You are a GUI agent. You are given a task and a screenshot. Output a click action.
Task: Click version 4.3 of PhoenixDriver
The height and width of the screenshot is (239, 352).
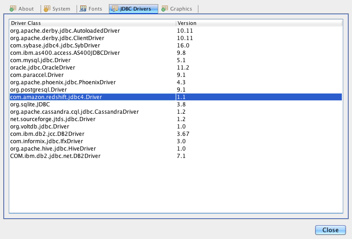[181, 82]
